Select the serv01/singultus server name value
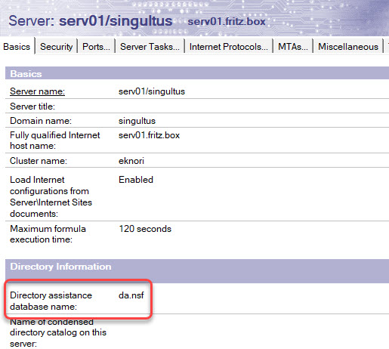 pyautogui.click(x=152, y=91)
